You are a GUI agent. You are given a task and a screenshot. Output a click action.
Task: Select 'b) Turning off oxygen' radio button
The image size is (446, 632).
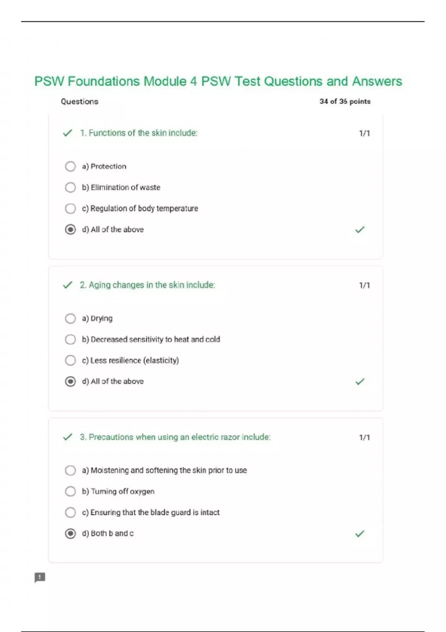pyautogui.click(x=70, y=491)
